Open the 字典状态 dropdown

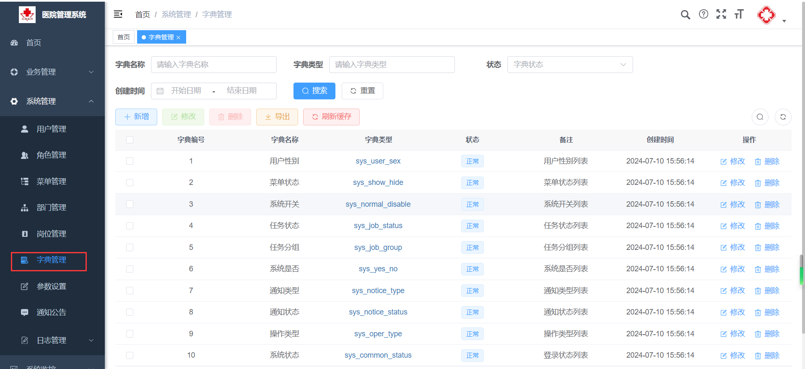pyautogui.click(x=570, y=65)
